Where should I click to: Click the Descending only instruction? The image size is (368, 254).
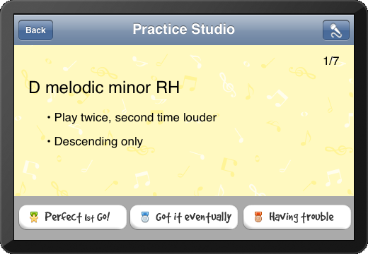(x=98, y=142)
